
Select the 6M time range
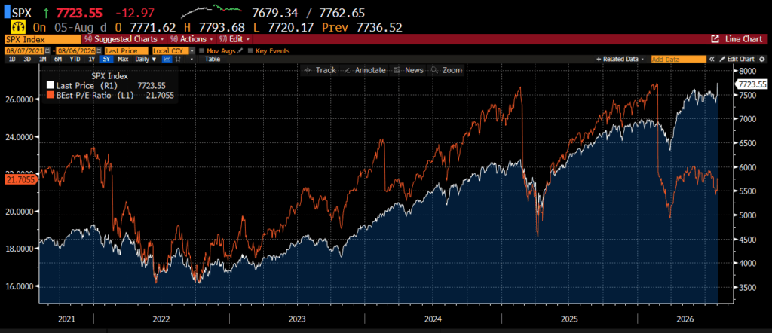pyautogui.click(x=58, y=59)
